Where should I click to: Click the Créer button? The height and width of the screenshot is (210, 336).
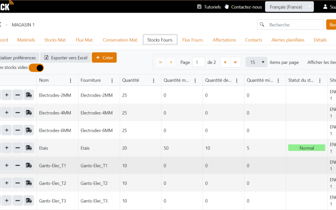point(104,58)
